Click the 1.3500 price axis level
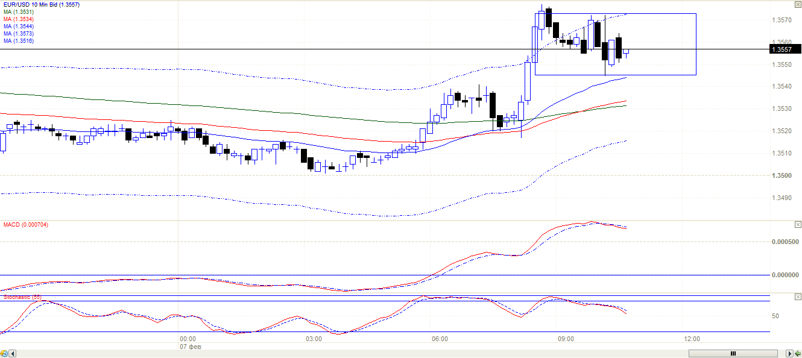The height and width of the screenshot is (358, 802). pyautogui.click(x=781, y=175)
